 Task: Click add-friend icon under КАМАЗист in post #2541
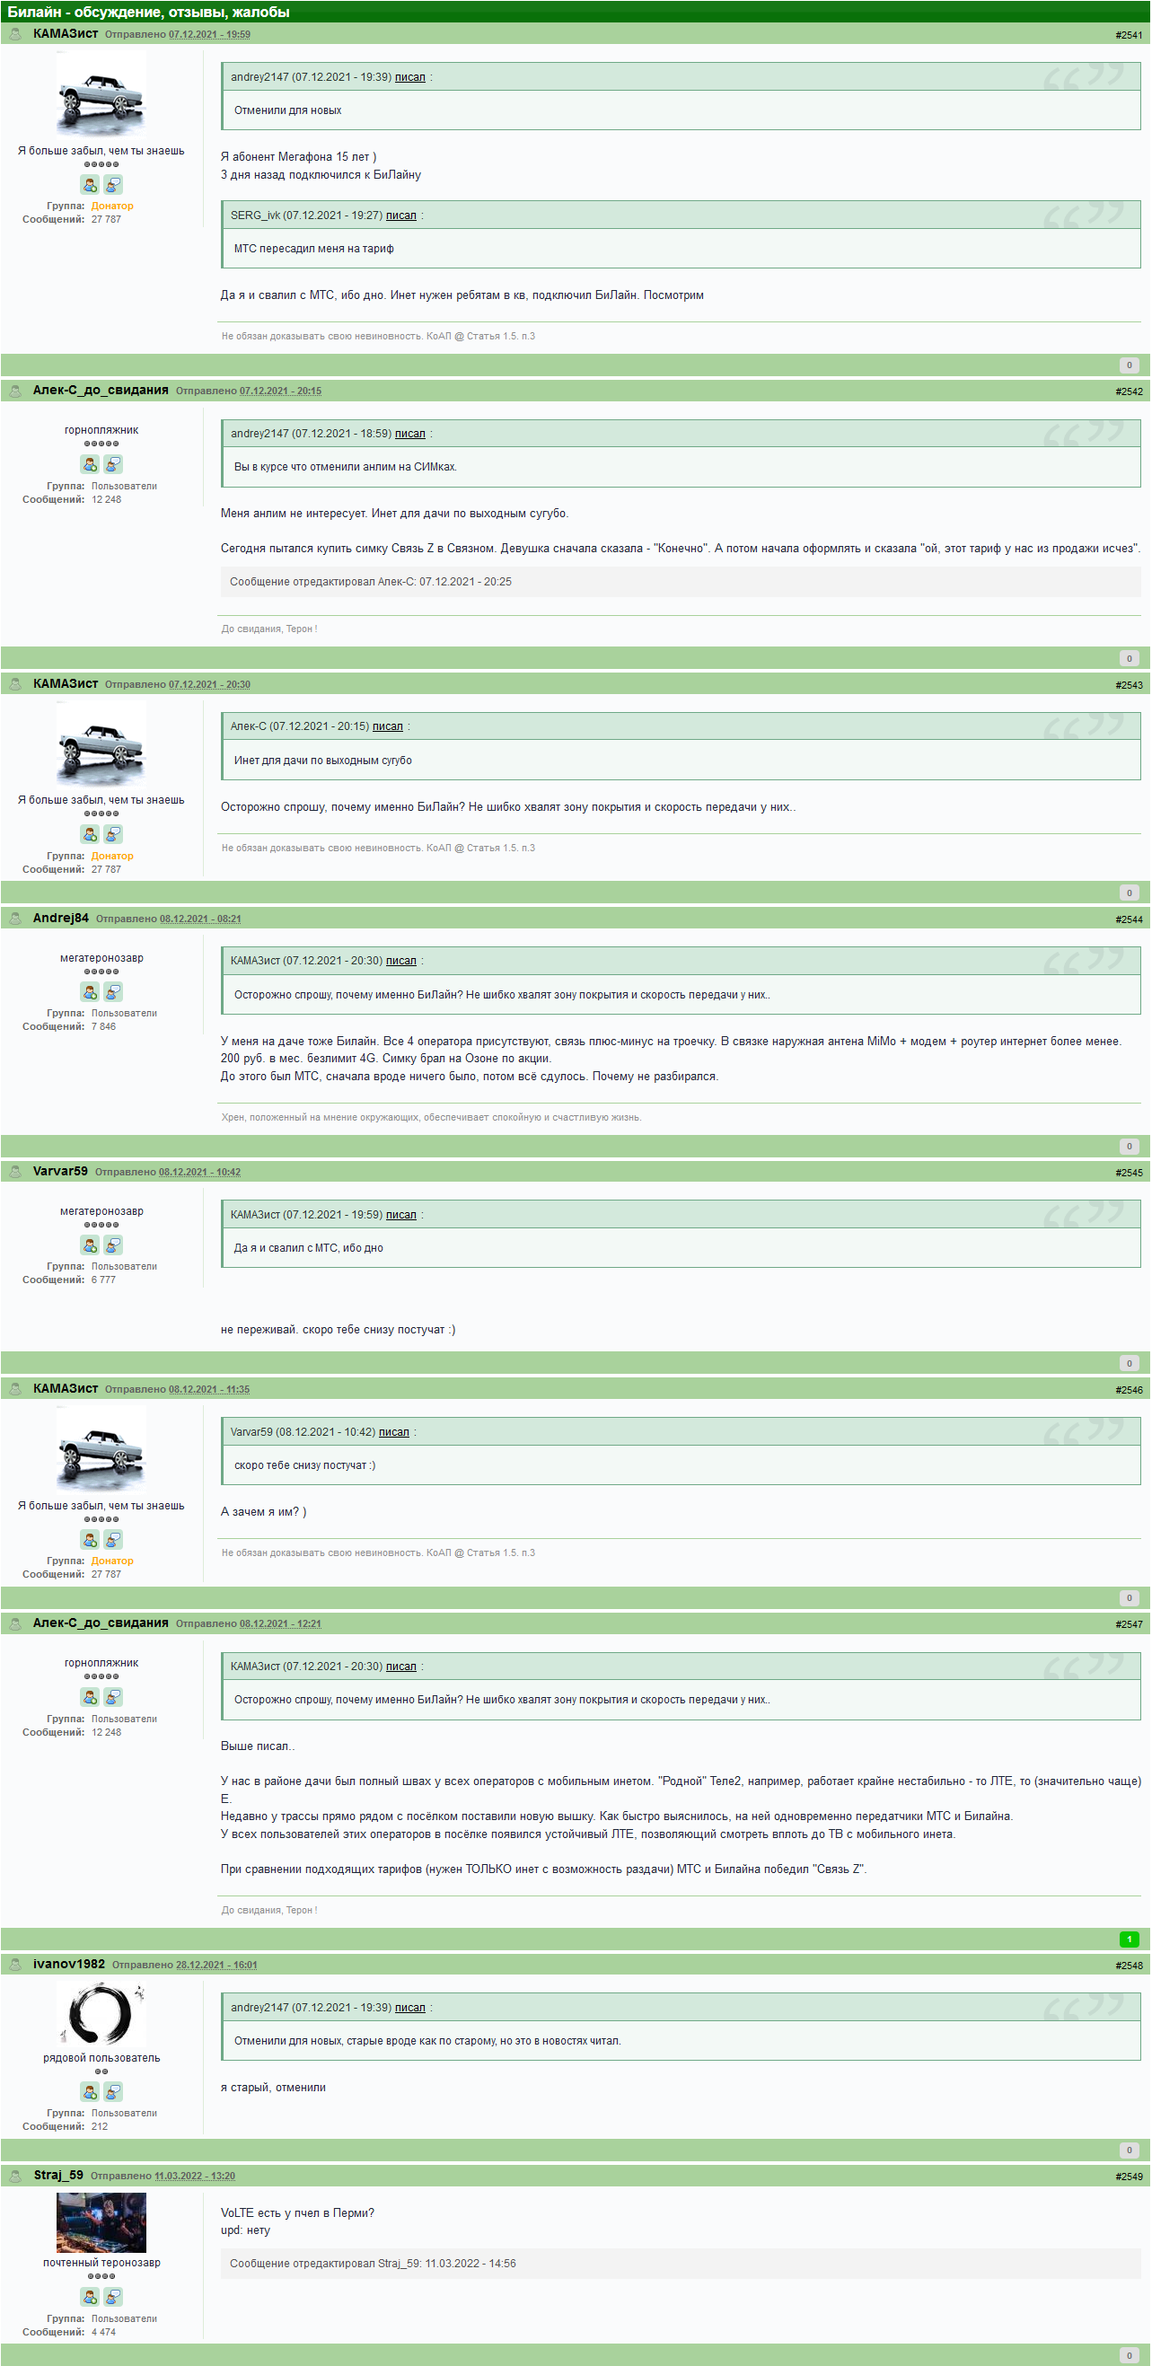[90, 186]
